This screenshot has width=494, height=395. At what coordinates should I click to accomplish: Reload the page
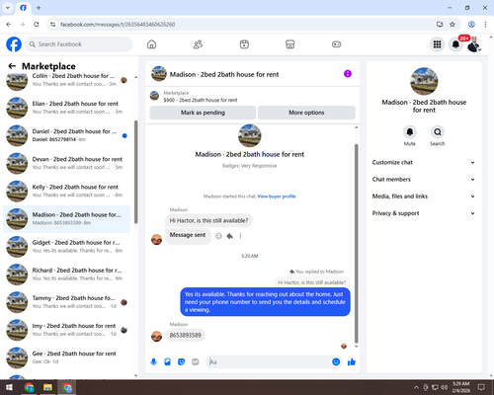click(x=37, y=24)
